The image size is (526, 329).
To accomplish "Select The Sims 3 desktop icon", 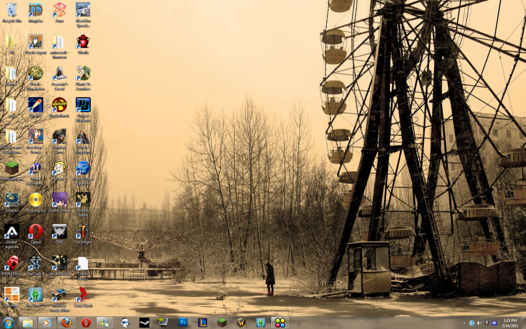I will tap(35, 295).
